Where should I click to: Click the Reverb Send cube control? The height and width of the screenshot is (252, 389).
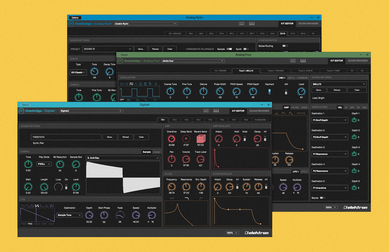coord(201,139)
